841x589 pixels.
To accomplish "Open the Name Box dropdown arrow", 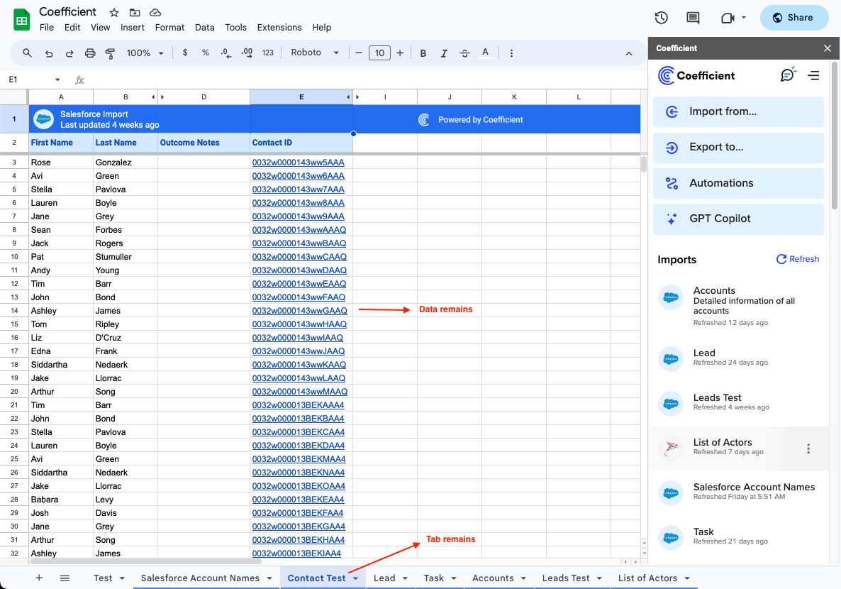I will 57,80.
